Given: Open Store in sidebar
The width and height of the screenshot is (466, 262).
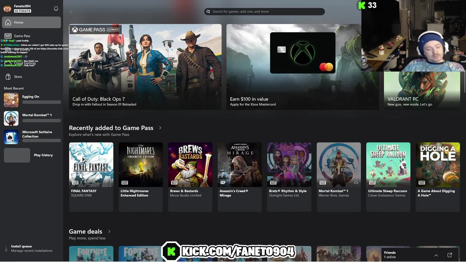Looking at the screenshot, I should pos(31,77).
